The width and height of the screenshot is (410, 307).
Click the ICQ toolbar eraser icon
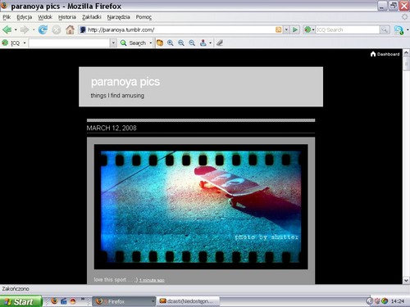[220, 43]
